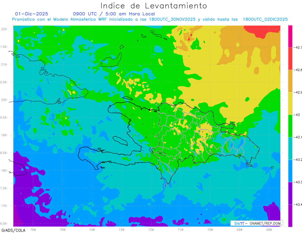Click legend value "-43.3"
The height and width of the screenshot is (233, 302).
pyautogui.click(x=298, y=182)
